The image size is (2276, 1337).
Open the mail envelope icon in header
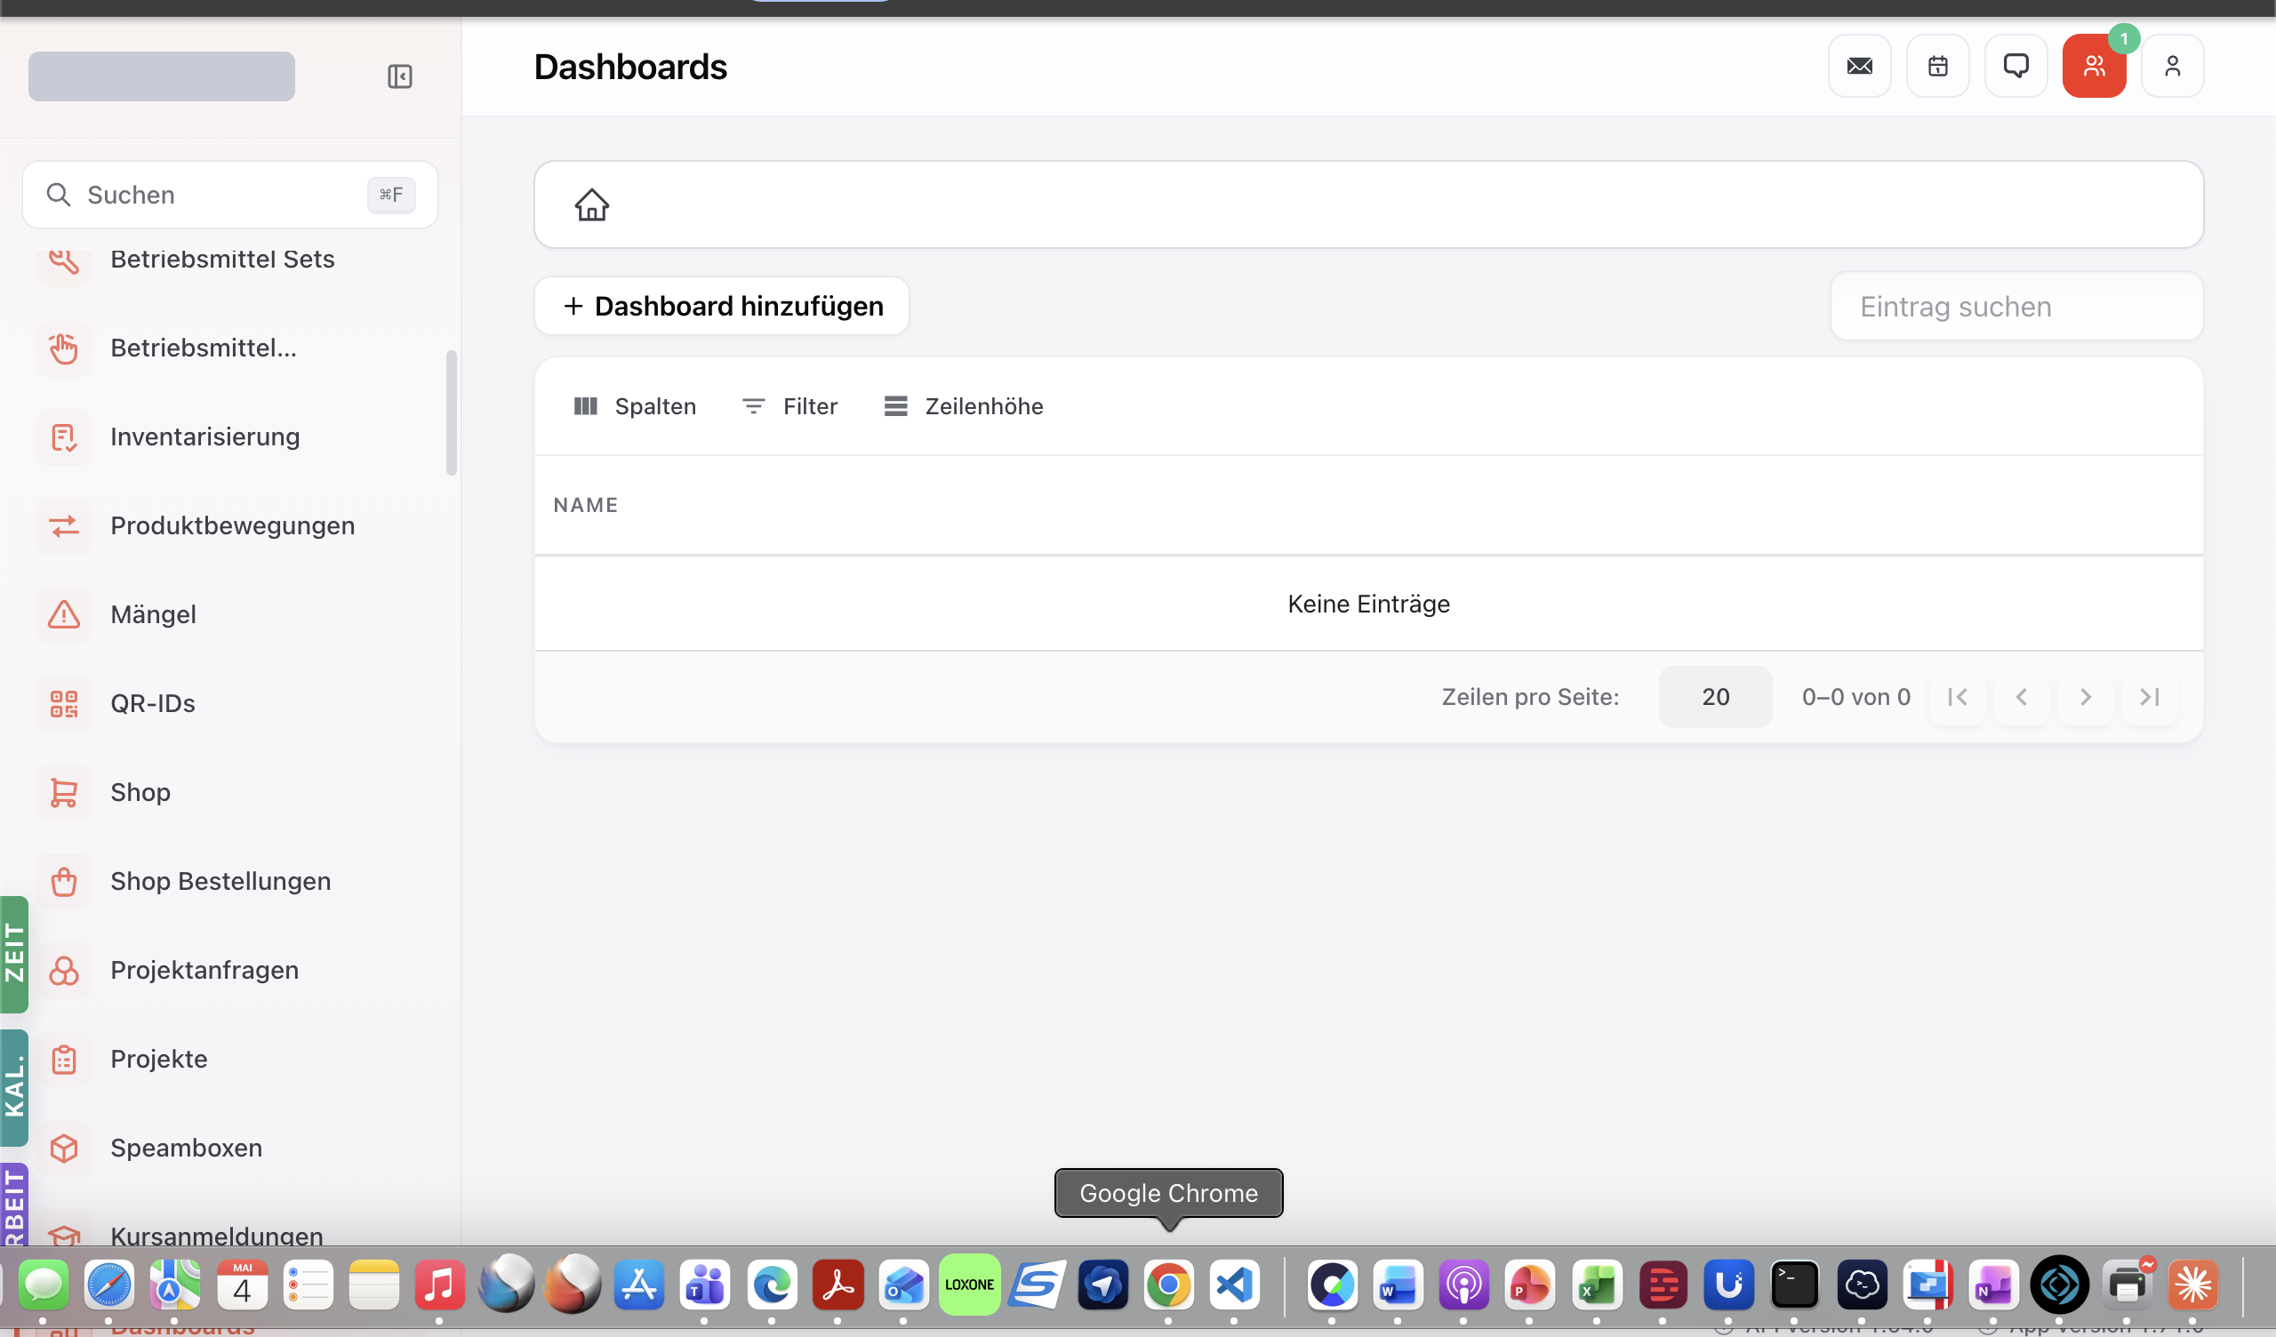click(1859, 66)
